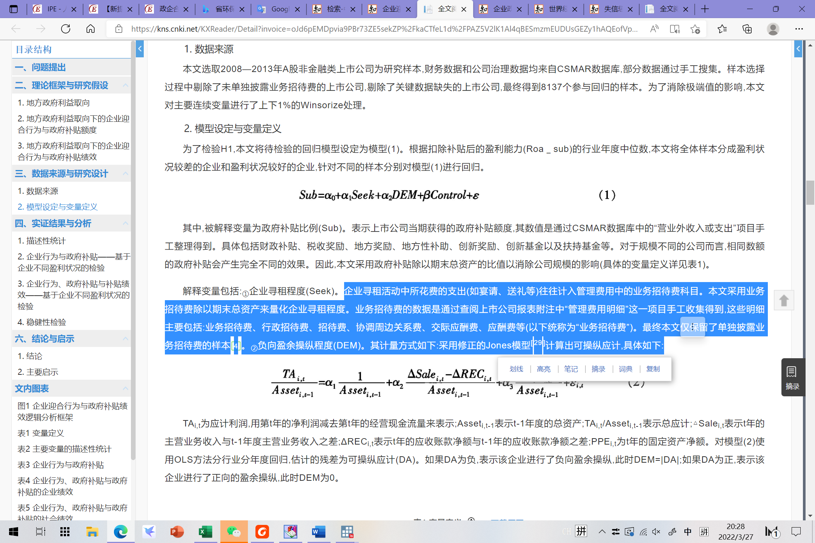This screenshot has width=815, height=543.
Task: Click the browser refresh icon
Action: 66,29
